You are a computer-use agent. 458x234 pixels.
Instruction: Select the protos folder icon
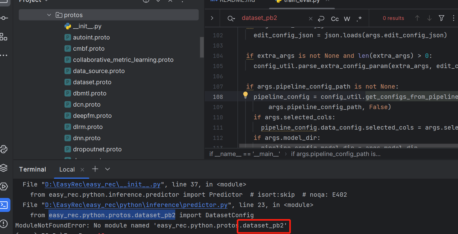click(x=59, y=15)
